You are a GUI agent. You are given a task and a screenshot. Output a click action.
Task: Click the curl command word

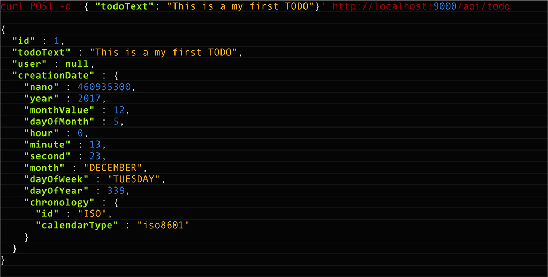13,6
